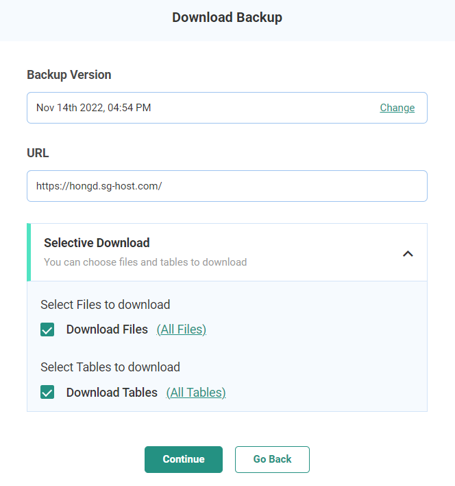This screenshot has height=486, width=455.
Task: Click the 'Nov 14th 2022, 04:54 PM' text
Action: [93, 108]
